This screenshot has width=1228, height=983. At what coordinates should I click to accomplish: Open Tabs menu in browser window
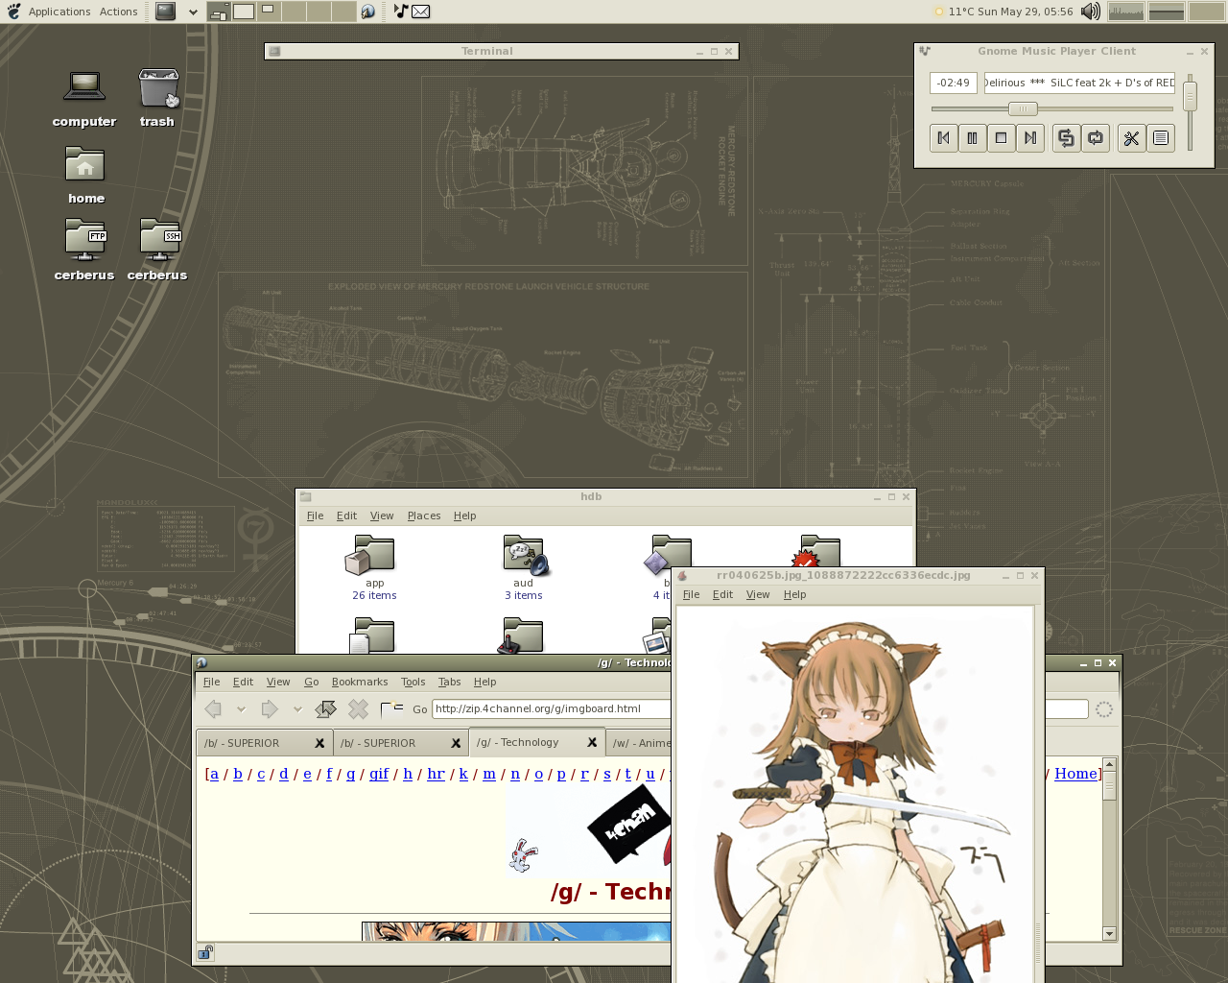pos(449,682)
